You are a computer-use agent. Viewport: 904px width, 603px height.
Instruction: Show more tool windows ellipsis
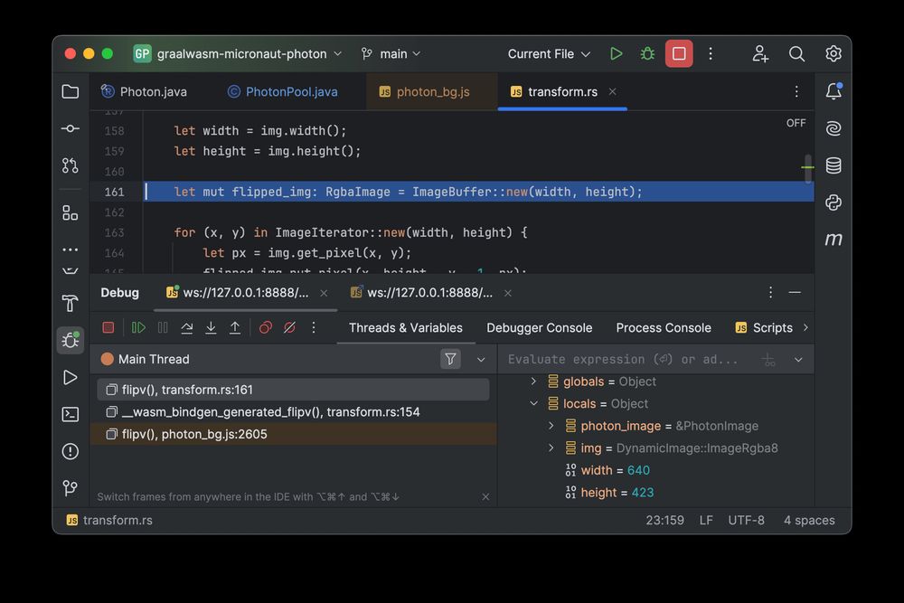point(71,250)
